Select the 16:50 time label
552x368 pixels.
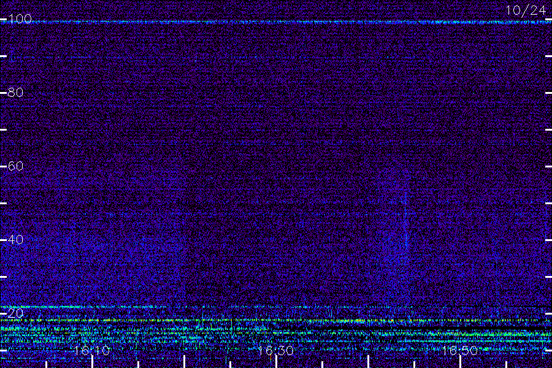point(460,350)
